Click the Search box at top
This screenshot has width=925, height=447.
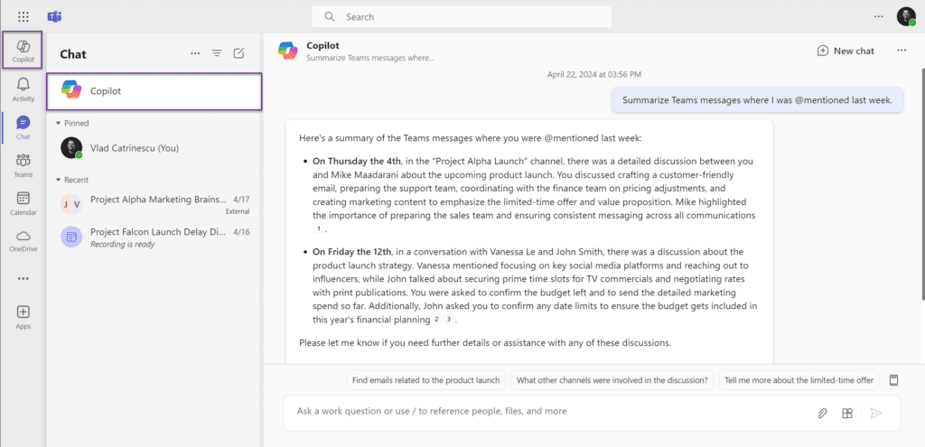[x=462, y=17]
